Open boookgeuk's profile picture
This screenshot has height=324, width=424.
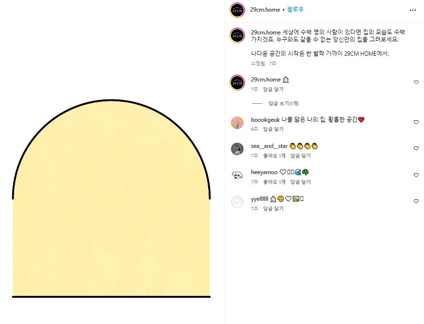click(237, 123)
